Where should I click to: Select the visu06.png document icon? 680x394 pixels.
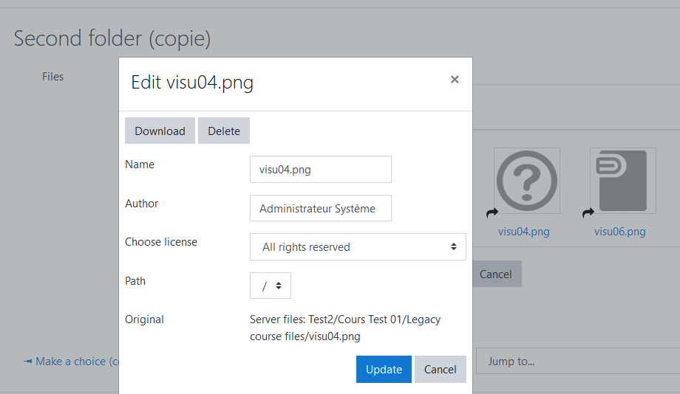click(623, 181)
